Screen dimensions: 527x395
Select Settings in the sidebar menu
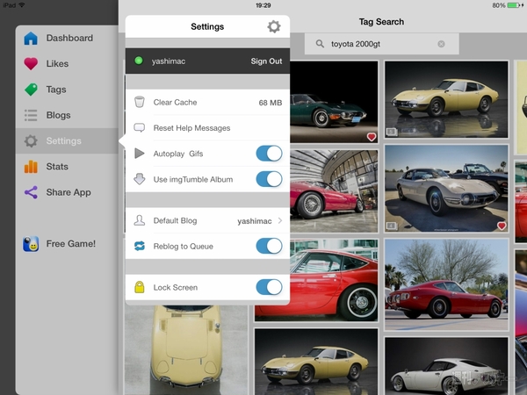tap(63, 141)
